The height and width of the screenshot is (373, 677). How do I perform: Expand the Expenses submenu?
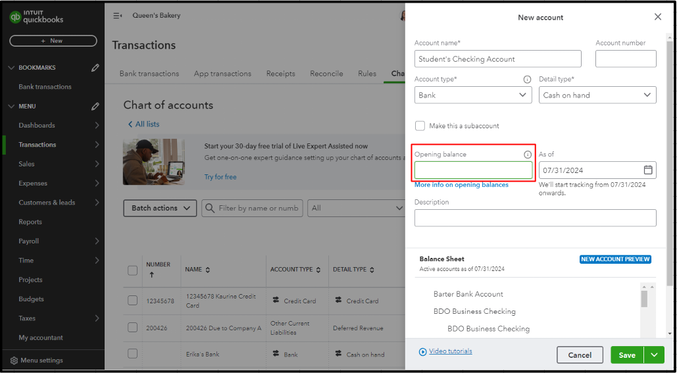97,183
